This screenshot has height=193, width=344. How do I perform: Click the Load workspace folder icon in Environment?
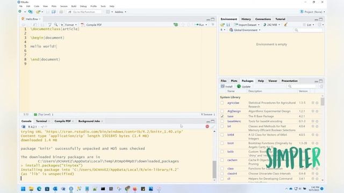pyautogui.click(x=223, y=25)
